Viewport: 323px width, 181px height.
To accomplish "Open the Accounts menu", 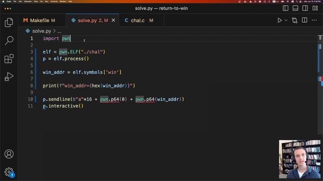I will point(9,154).
